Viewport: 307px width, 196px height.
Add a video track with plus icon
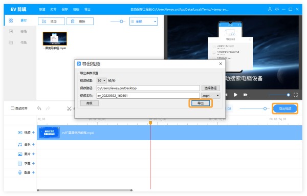pos(33,133)
